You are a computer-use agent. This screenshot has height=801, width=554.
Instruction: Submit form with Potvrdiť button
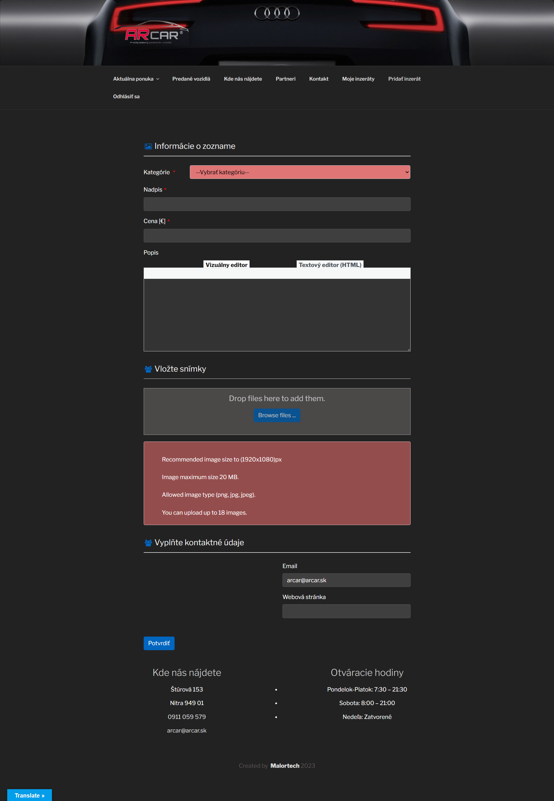coord(159,643)
